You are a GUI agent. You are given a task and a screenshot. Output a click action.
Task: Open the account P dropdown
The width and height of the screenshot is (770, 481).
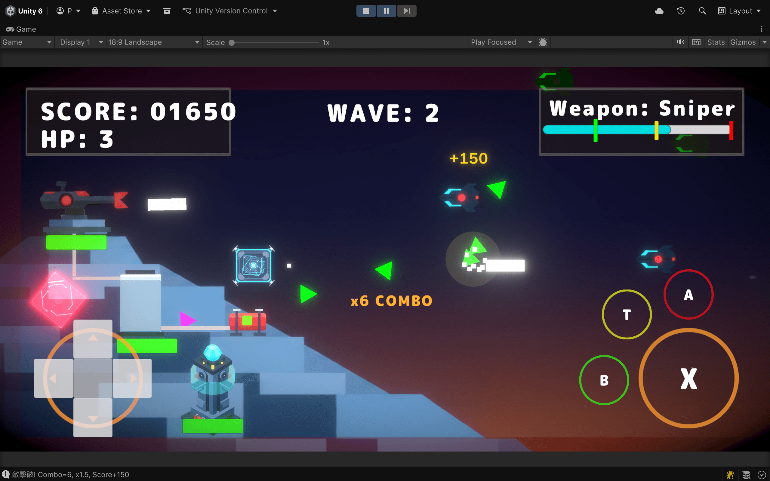tap(68, 11)
